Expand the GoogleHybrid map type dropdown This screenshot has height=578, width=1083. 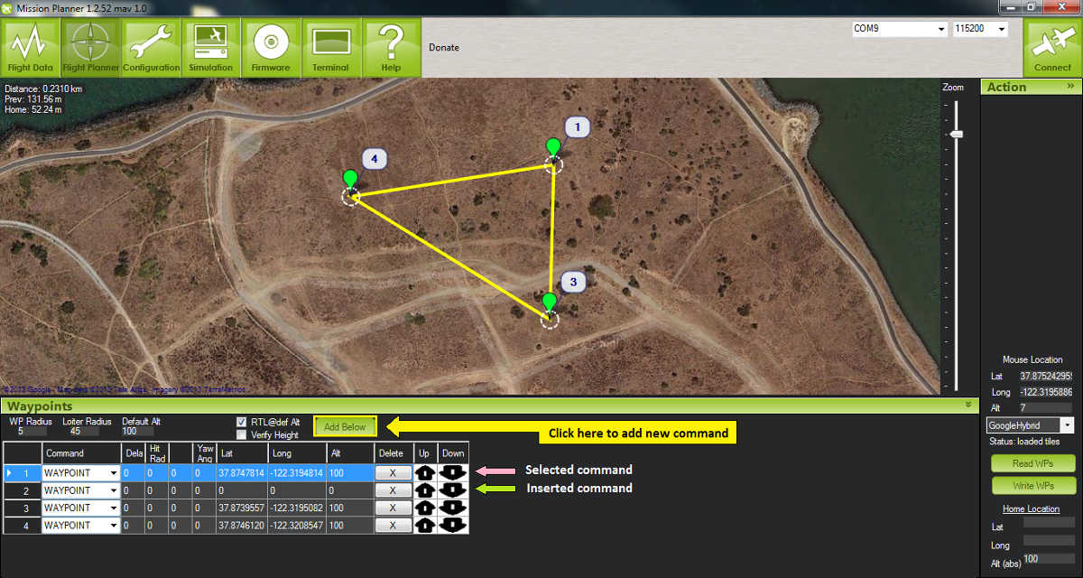(x=1068, y=425)
